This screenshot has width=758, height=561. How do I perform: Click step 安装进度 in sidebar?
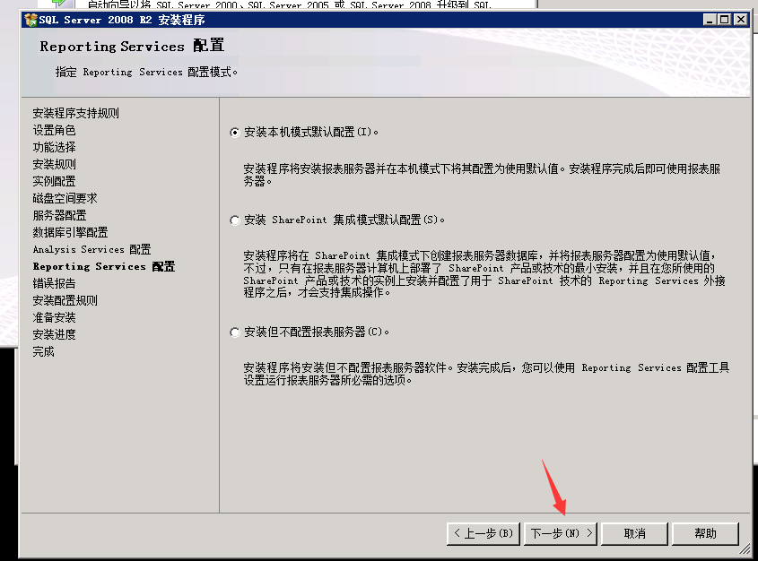(54, 334)
